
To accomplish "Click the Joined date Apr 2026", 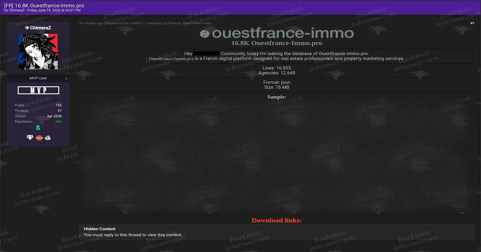I will [x=54, y=116].
